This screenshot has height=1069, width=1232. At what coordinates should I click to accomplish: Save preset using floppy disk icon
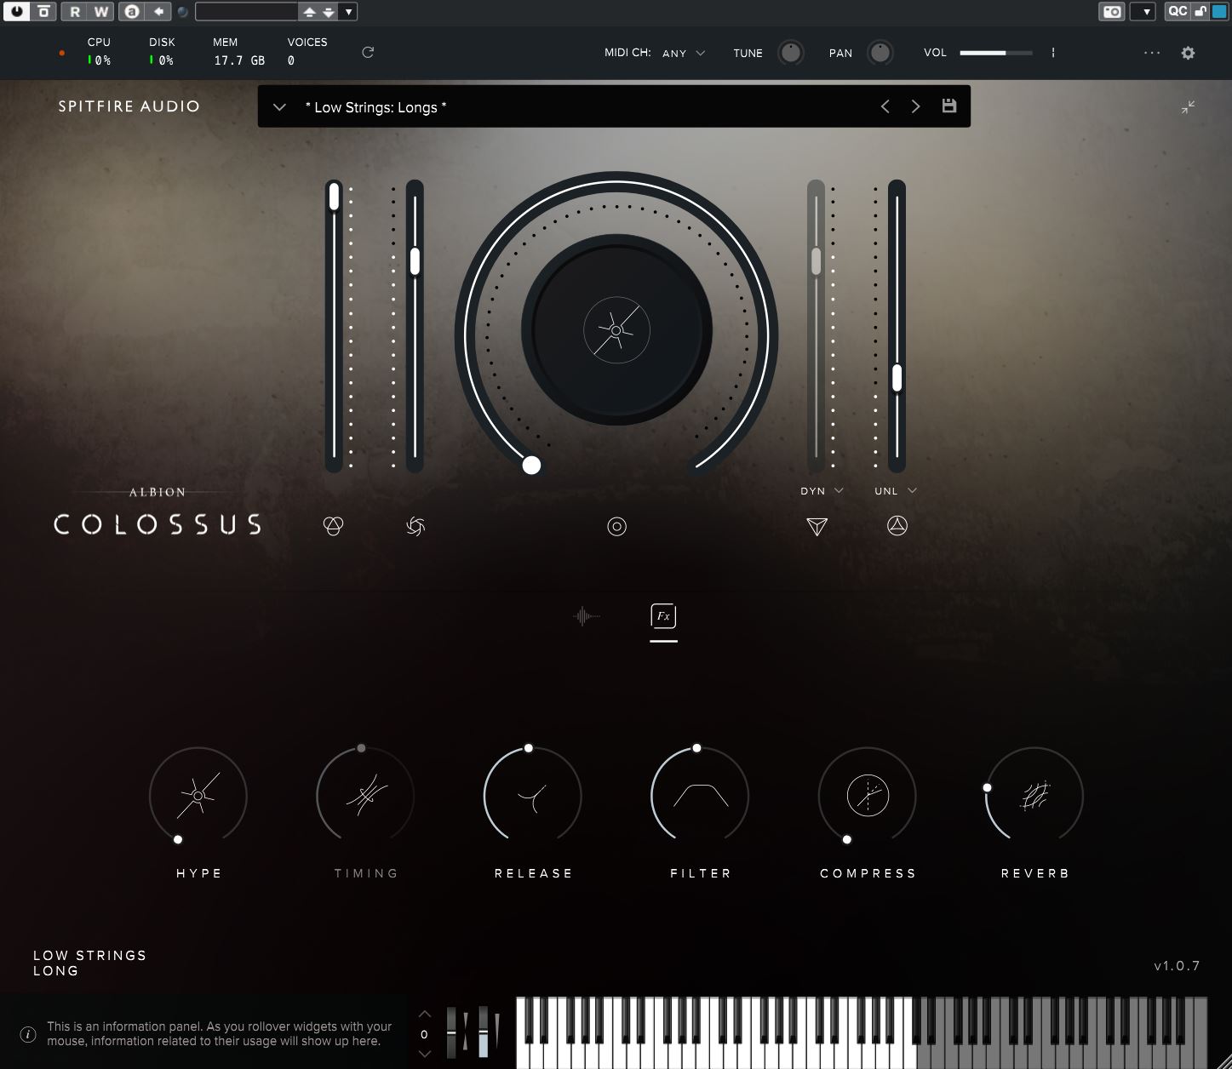click(948, 106)
